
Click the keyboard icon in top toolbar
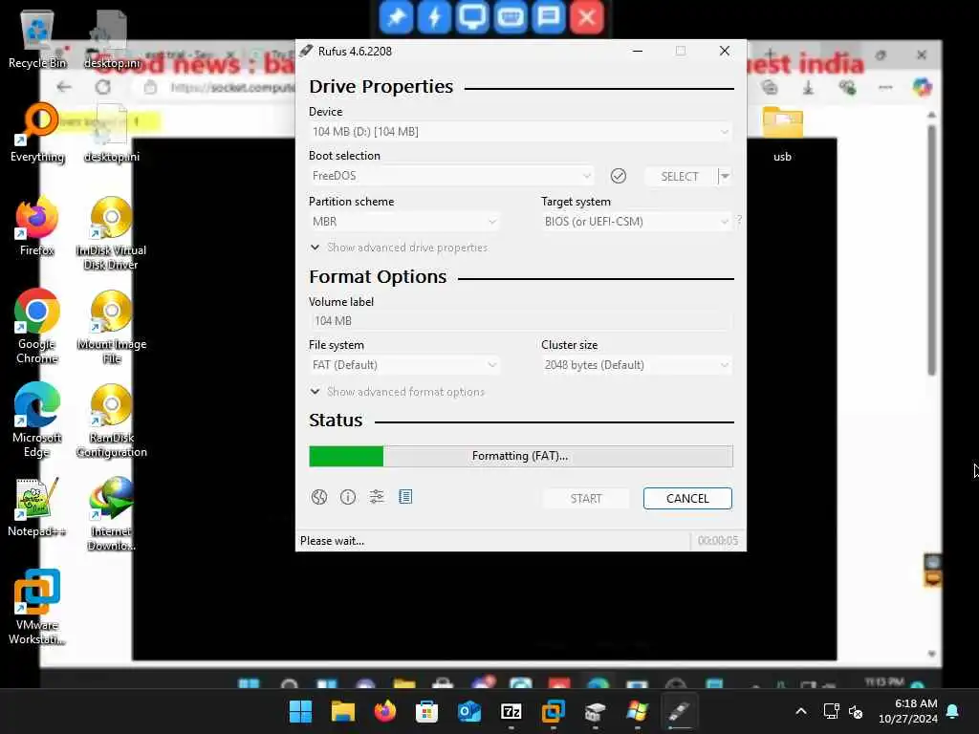[511, 17]
